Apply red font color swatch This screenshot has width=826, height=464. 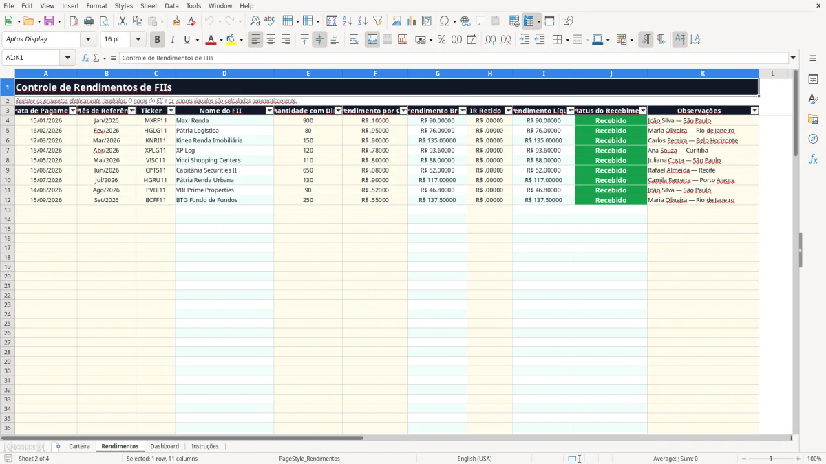tap(211, 40)
